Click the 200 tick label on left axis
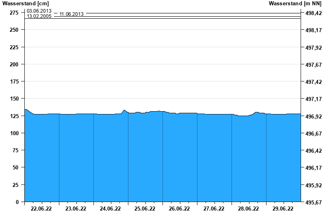The width and height of the screenshot is (325, 224). [14, 64]
